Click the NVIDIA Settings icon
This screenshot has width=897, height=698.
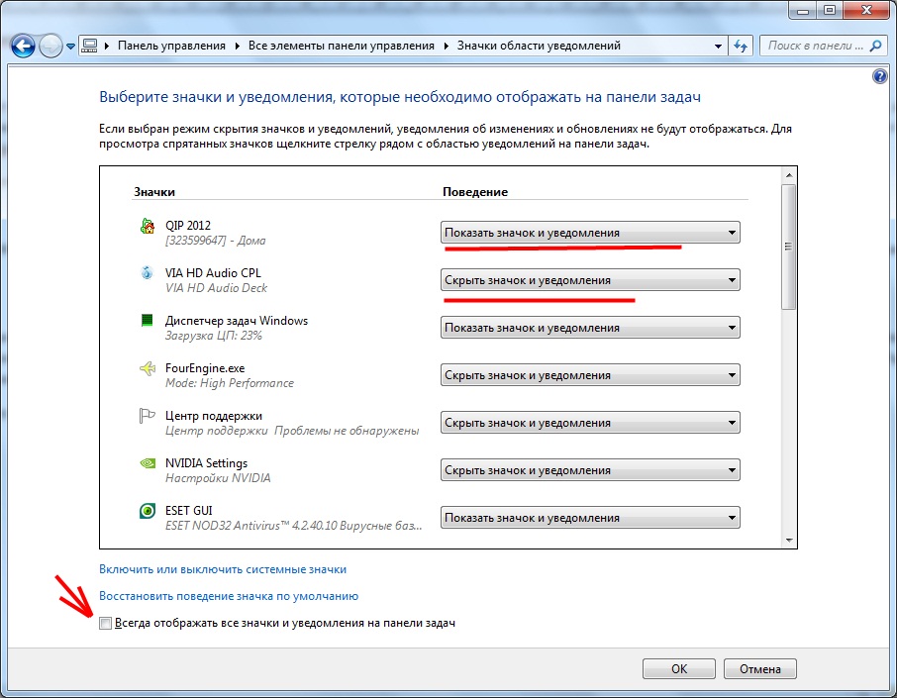pos(148,462)
